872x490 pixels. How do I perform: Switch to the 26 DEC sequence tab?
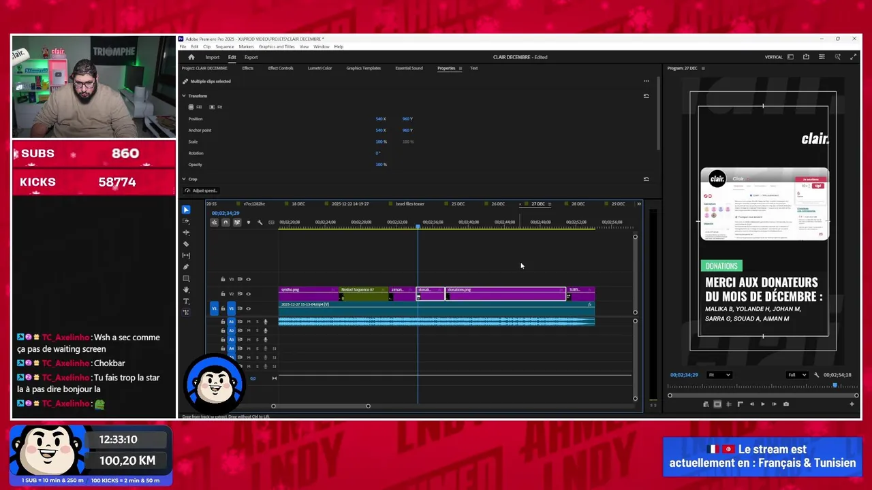[x=498, y=204]
